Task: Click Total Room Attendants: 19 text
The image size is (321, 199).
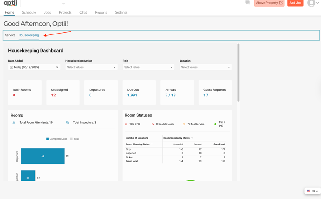Action: [x=36, y=122]
